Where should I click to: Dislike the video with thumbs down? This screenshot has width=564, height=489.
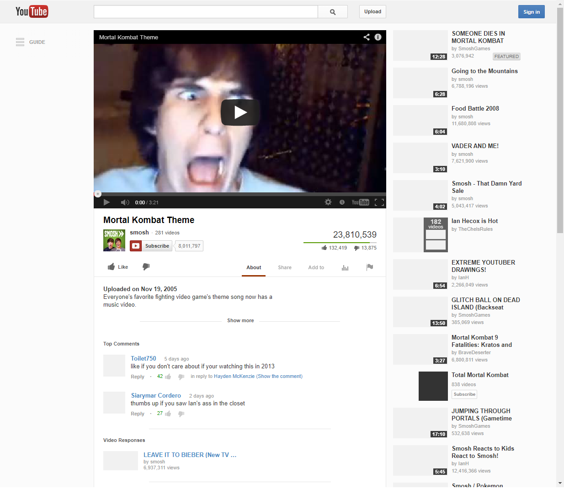146,267
